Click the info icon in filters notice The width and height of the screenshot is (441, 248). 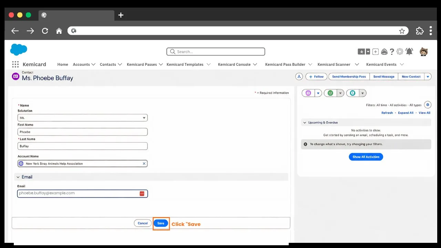coord(305,144)
